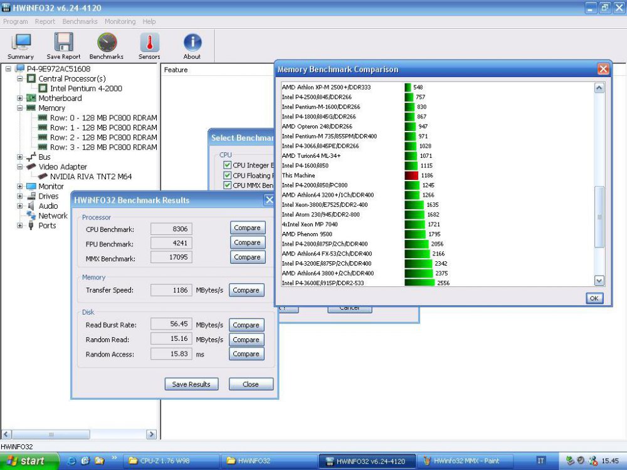Open the Sensors thermometer icon
This screenshot has width=627, height=470.
tap(149, 44)
